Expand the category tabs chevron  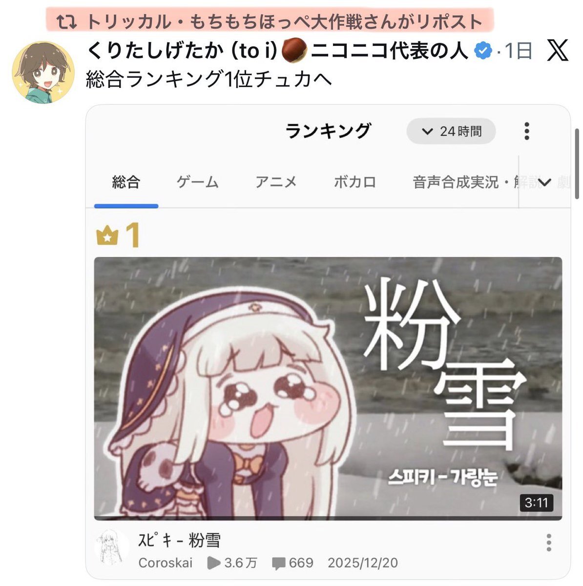pos(544,183)
